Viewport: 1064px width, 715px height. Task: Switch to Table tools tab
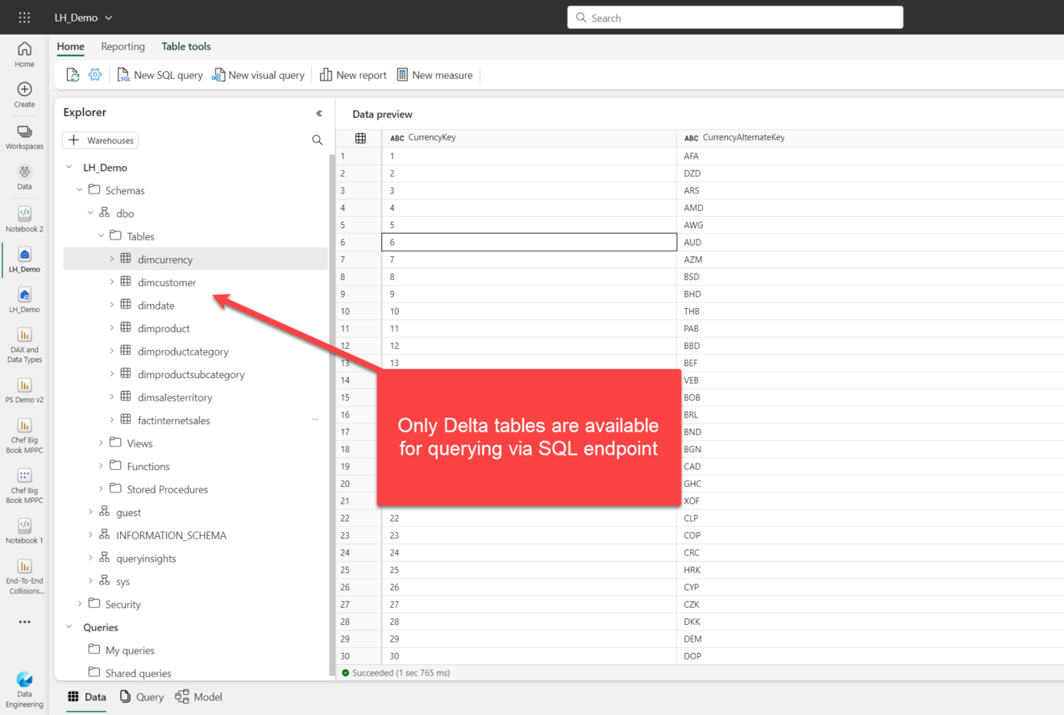tap(186, 47)
